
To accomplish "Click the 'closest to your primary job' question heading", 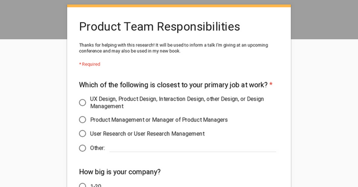I will tap(173, 85).
